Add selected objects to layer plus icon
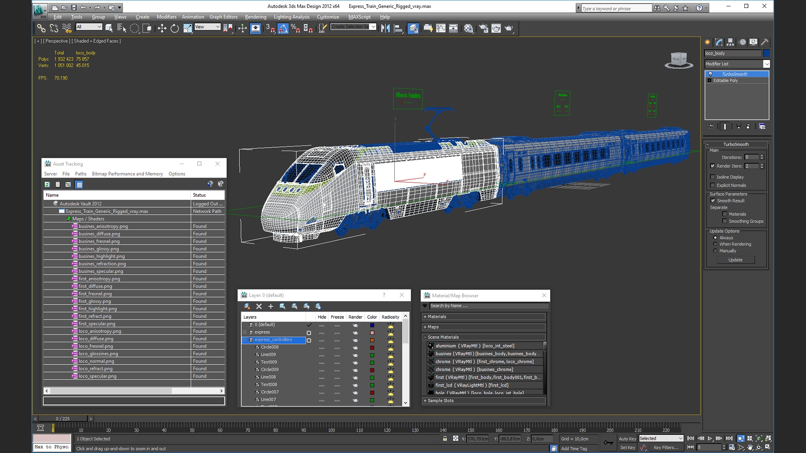The image size is (806, 453). coord(271,306)
